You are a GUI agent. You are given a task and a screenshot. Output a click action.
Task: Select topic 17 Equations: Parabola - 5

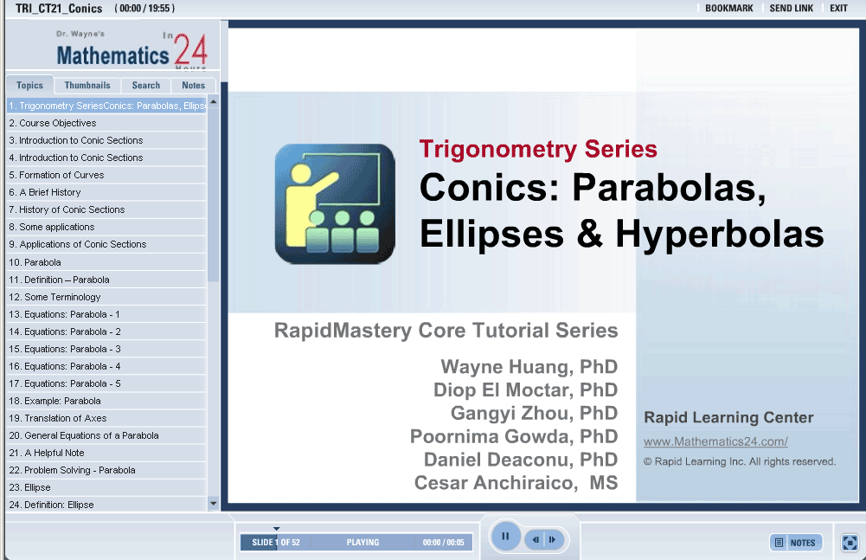pos(106,383)
